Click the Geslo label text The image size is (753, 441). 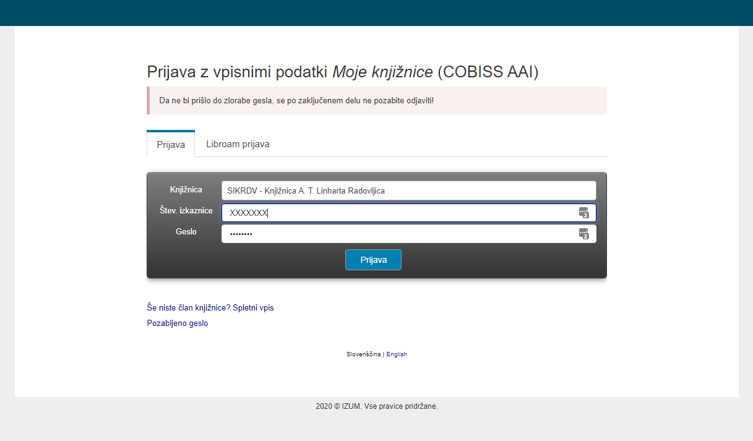[x=186, y=231]
